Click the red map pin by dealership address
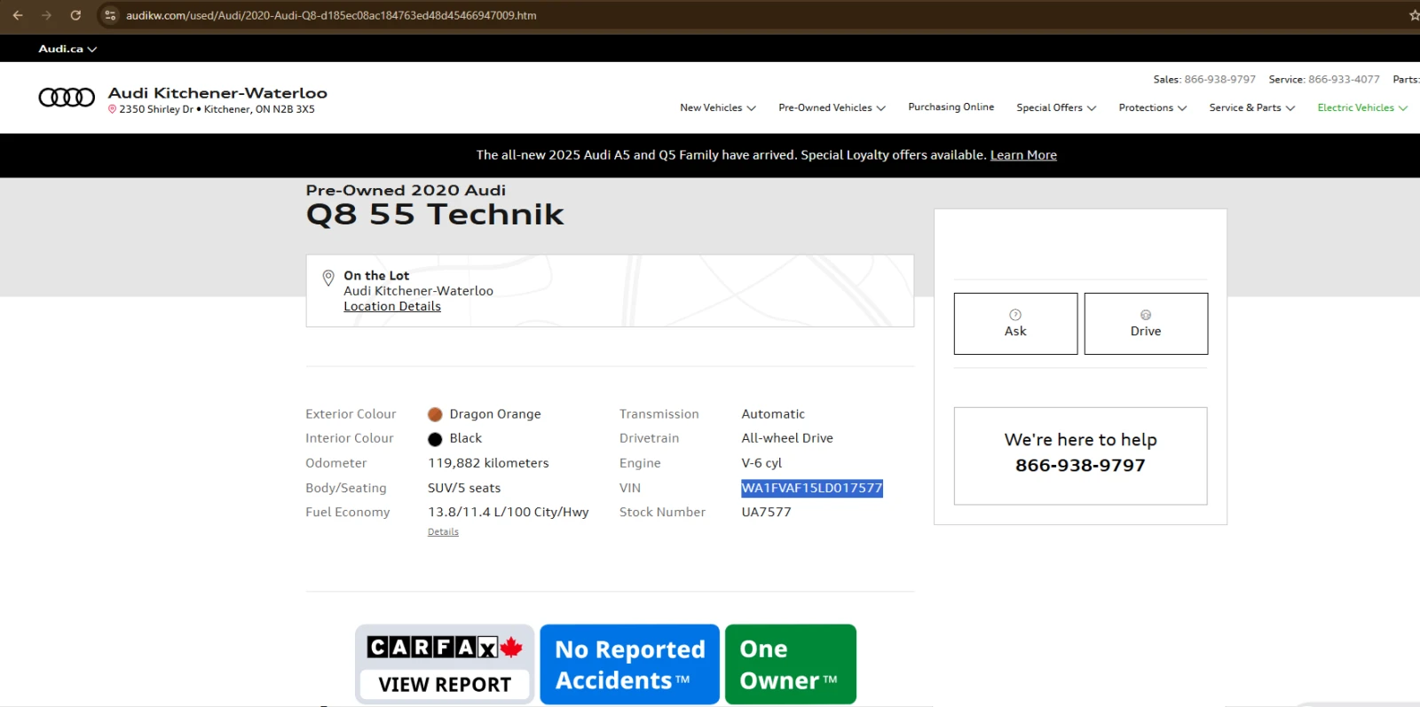Screen dimensions: 1420x707 click(x=112, y=109)
